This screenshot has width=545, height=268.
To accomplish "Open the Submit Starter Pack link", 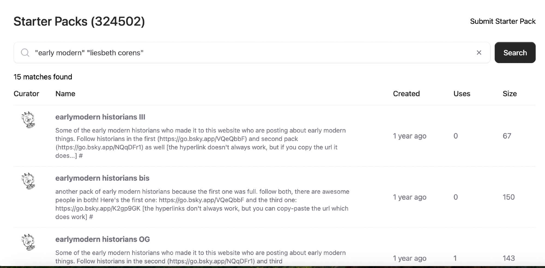I will click(x=502, y=21).
